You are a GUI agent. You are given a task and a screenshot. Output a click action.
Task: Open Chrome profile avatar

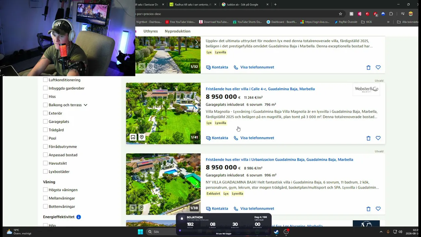point(410,14)
